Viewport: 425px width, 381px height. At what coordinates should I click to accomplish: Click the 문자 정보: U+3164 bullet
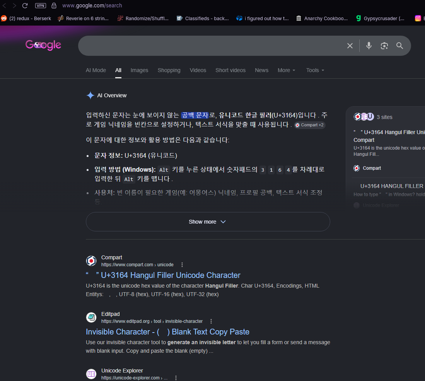click(x=135, y=155)
